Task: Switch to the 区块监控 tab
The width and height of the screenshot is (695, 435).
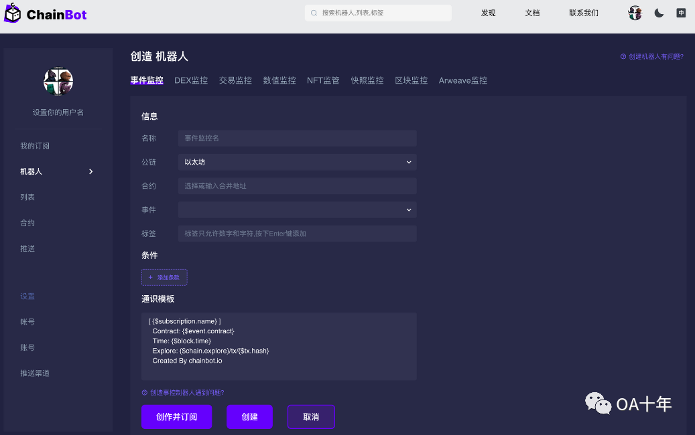Action: 411,80
